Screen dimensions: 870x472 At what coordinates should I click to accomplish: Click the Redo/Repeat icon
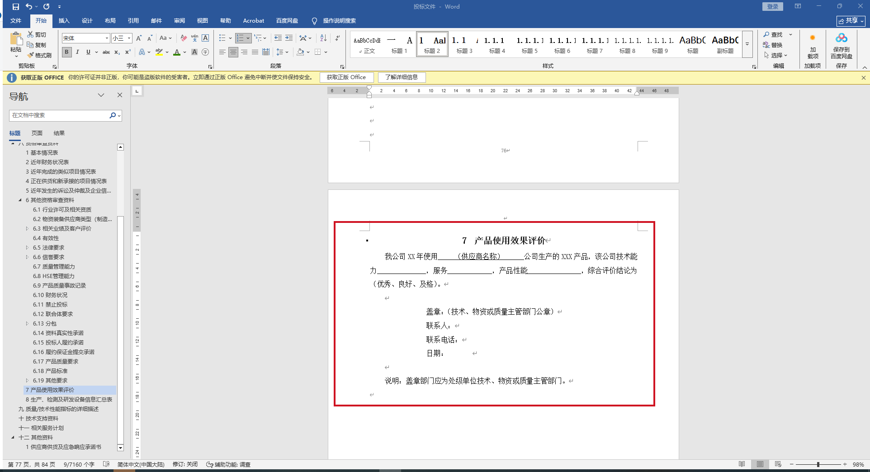click(x=46, y=7)
